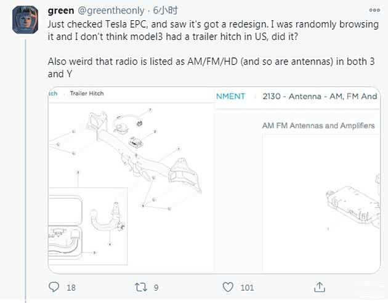Click the reply count 18

[x=71, y=287]
